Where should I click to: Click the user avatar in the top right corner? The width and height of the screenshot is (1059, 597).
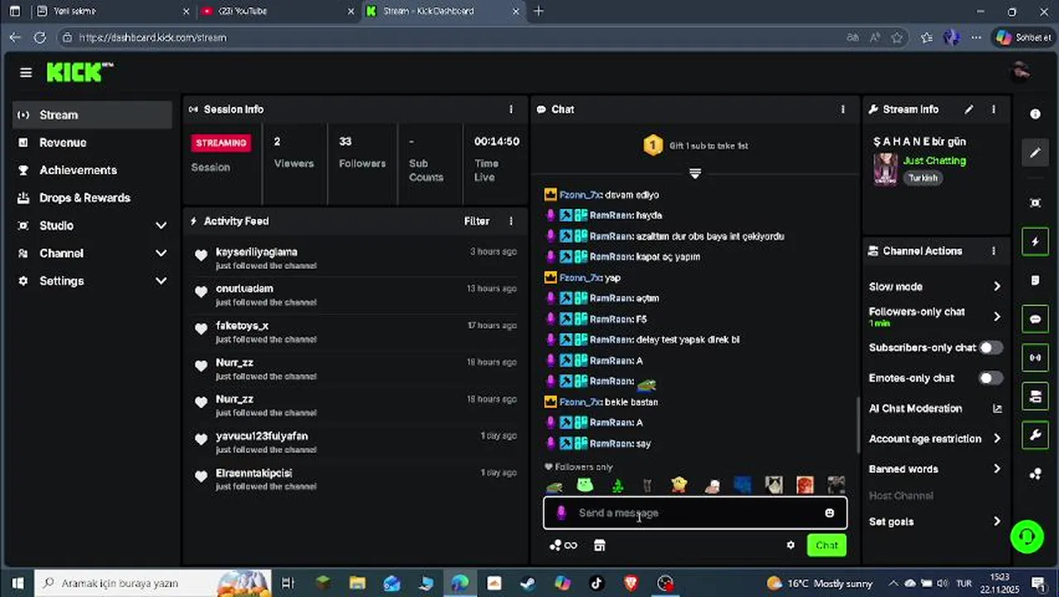click(1021, 71)
